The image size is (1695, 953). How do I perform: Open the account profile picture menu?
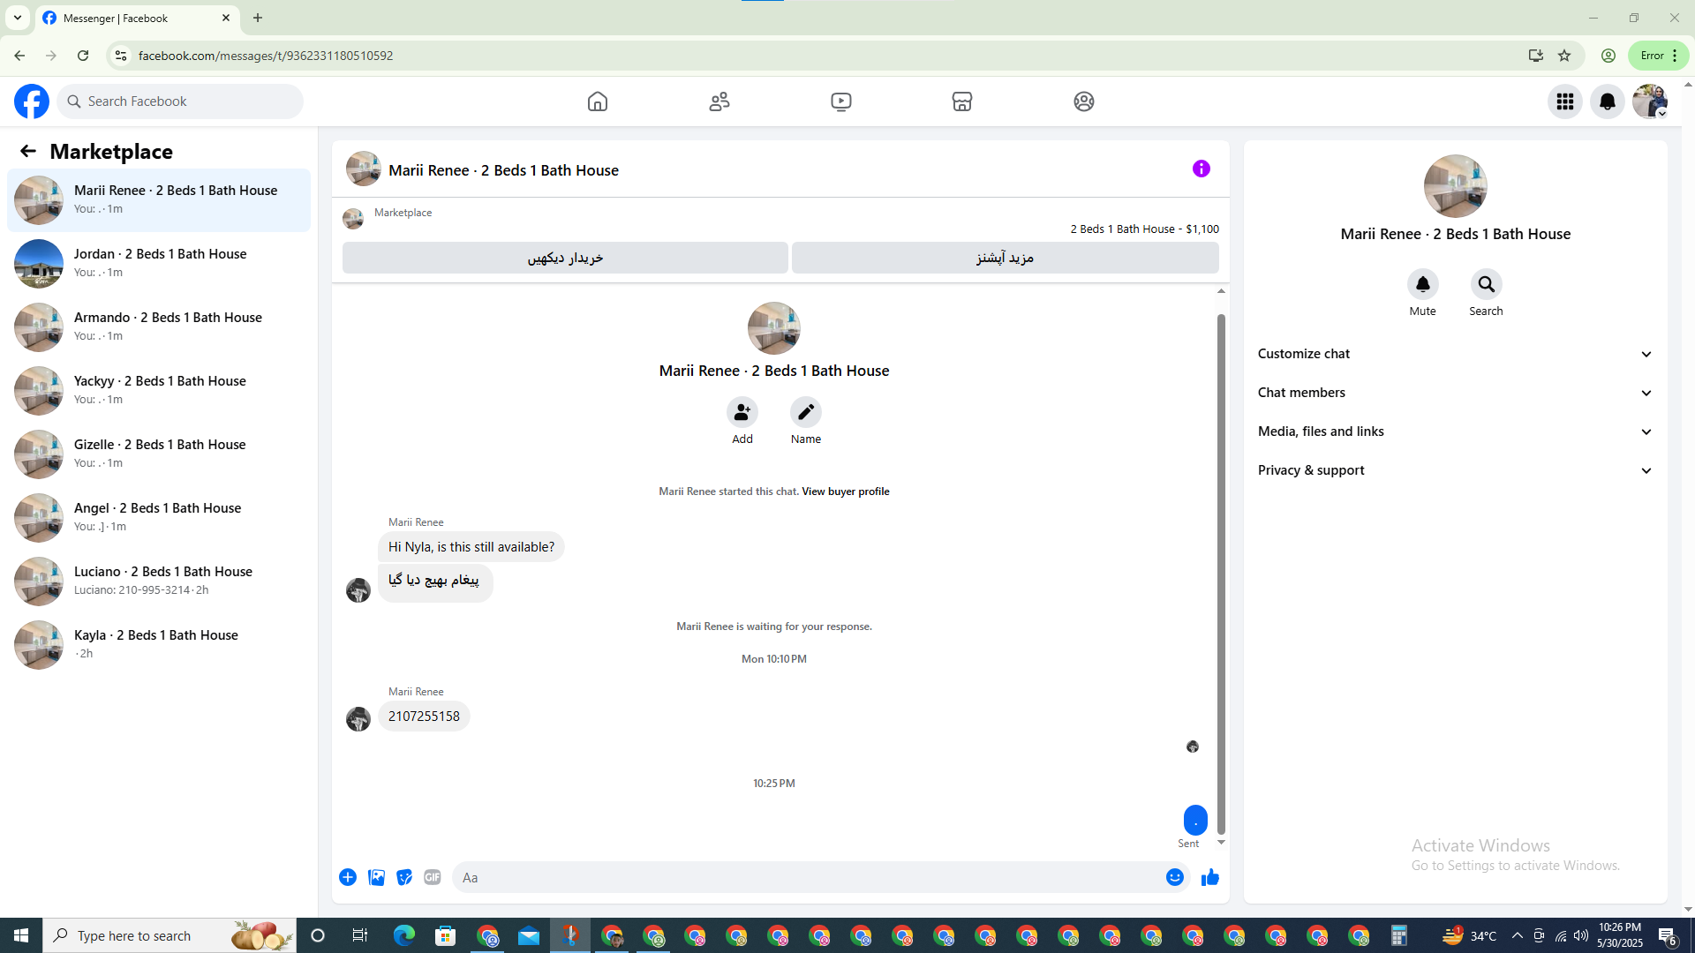[x=1650, y=101]
